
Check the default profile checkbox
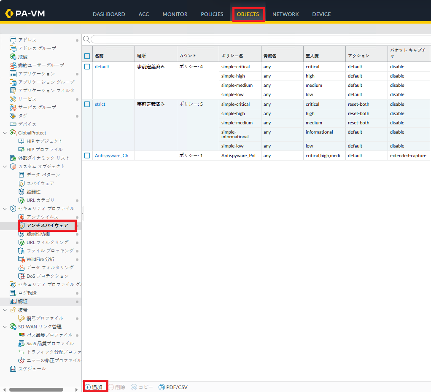pyautogui.click(x=87, y=67)
